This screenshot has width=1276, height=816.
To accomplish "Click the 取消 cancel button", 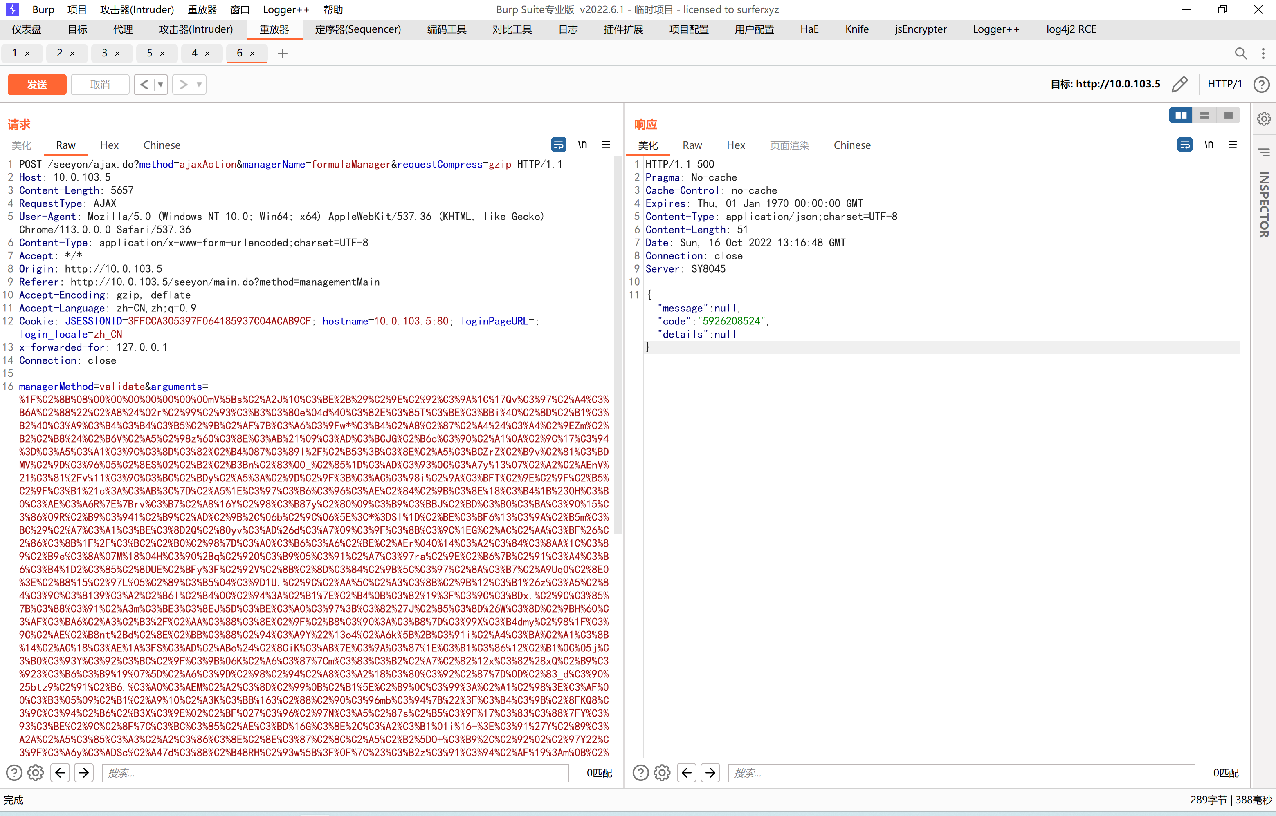I will pos(100,85).
